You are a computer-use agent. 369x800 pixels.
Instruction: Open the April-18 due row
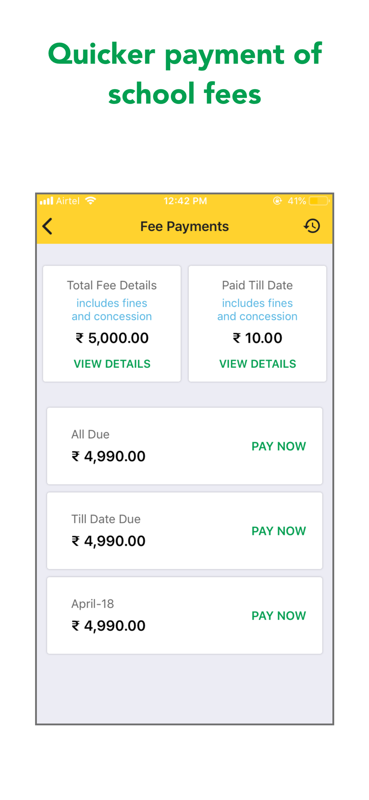(184, 616)
